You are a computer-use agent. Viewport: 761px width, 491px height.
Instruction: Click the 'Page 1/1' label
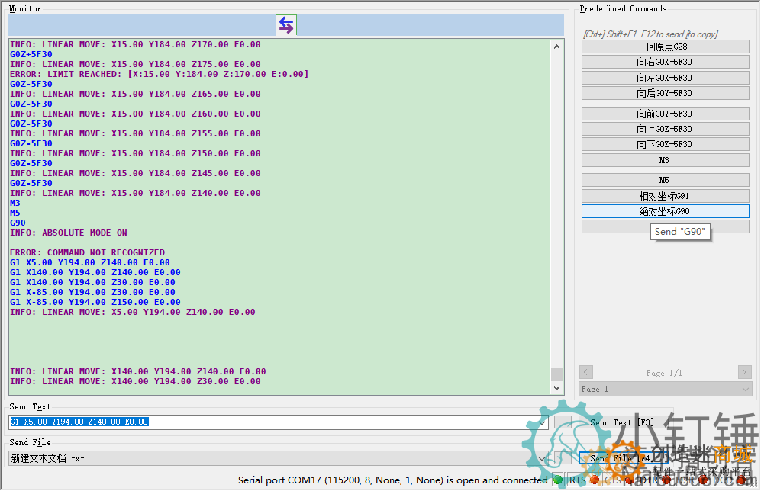664,373
